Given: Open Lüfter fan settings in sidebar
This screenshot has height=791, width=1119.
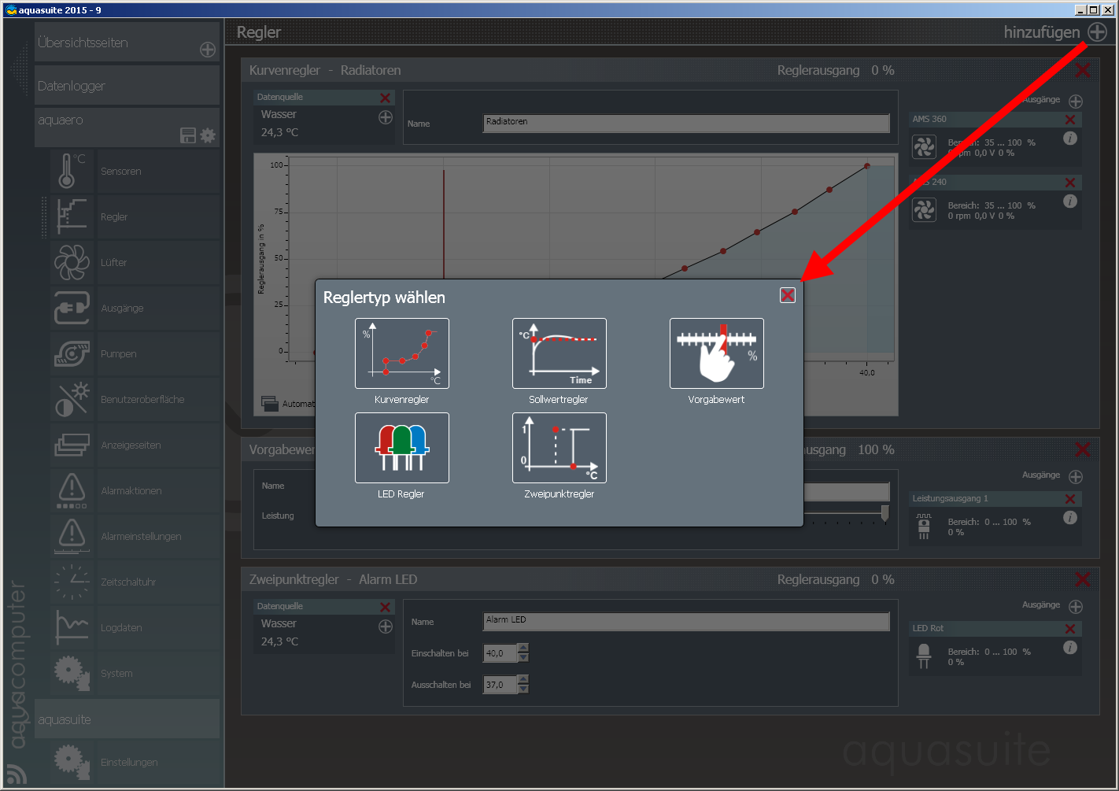Looking at the screenshot, I should point(114,263).
